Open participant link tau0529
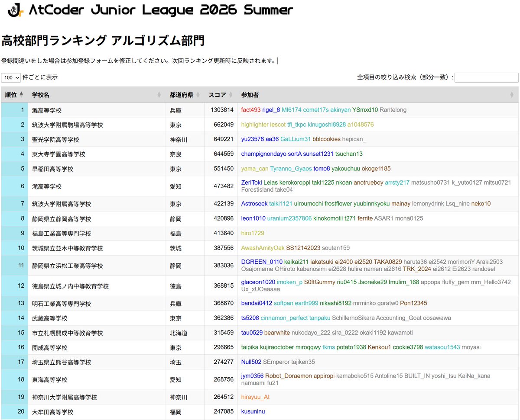The height and width of the screenshot is (420, 520). pos(252,333)
